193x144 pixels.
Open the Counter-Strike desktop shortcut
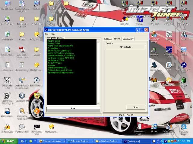tap(7, 51)
